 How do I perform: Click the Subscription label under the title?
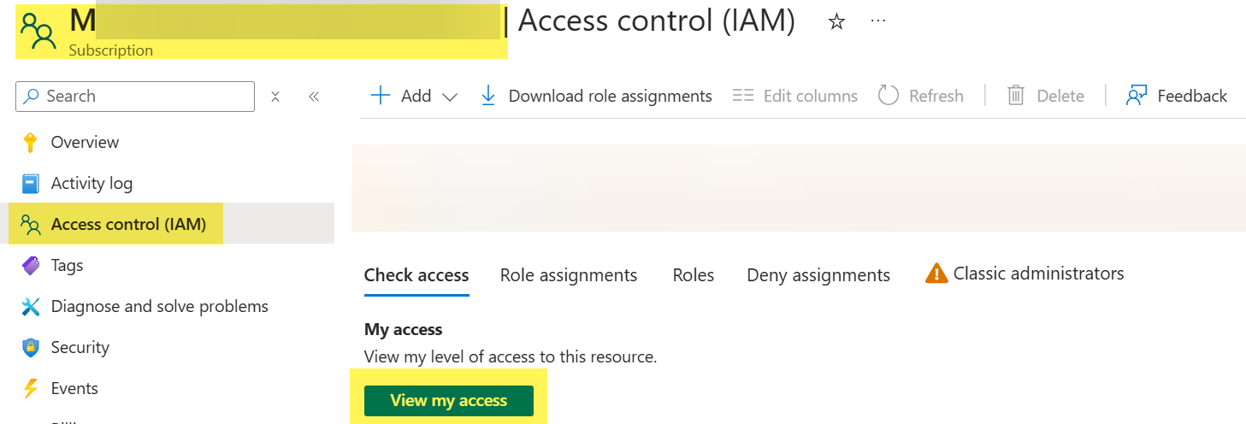pos(111,50)
